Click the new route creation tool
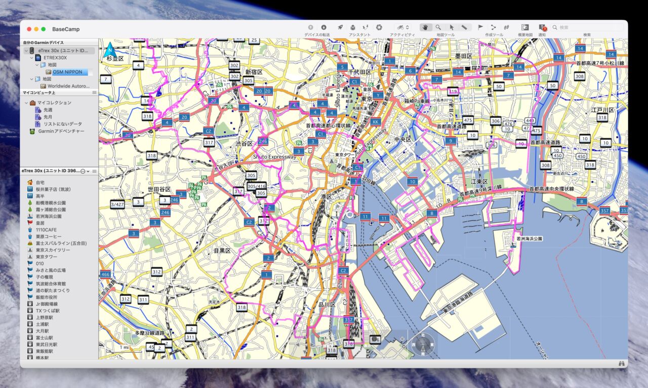Screen dimensions: 648x388 (493, 27)
